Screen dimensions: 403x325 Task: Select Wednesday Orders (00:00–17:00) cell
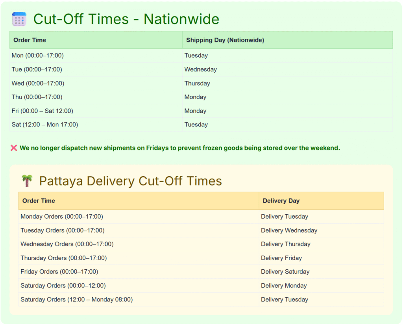click(x=67, y=244)
